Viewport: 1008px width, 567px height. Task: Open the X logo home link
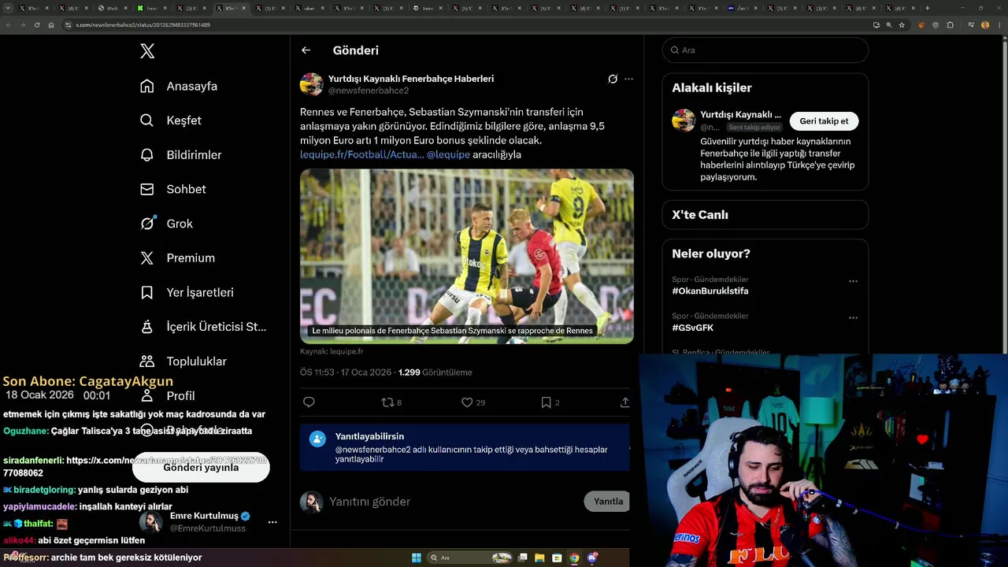point(147,51)
